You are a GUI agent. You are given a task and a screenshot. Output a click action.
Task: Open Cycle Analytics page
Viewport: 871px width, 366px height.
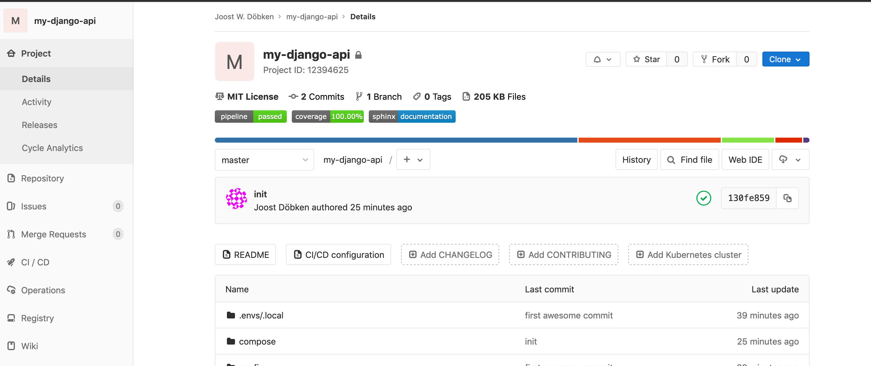click(52, 148)
